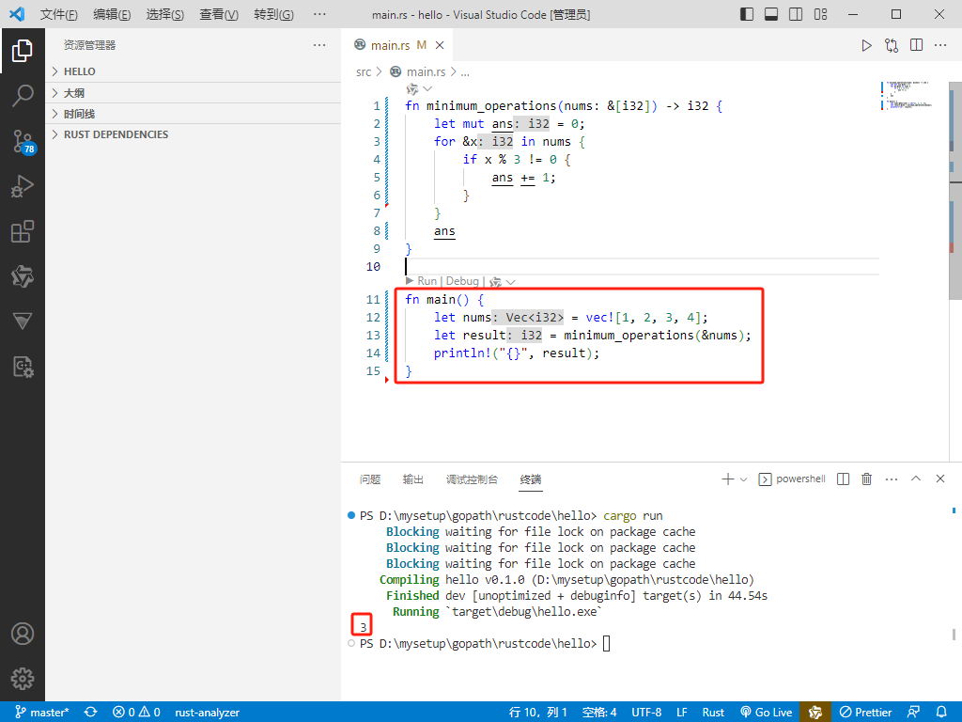
Task: Open the code lens dropdown above line 1
Action: coord(427,89)
